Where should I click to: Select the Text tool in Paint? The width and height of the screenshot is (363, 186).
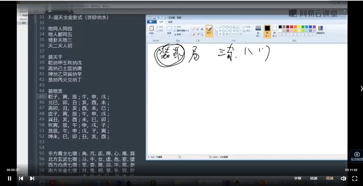click(x=202, y=29)
